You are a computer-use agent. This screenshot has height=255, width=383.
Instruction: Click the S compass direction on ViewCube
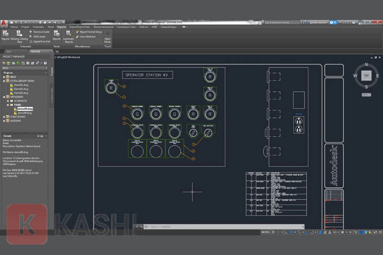pos(366,87)
